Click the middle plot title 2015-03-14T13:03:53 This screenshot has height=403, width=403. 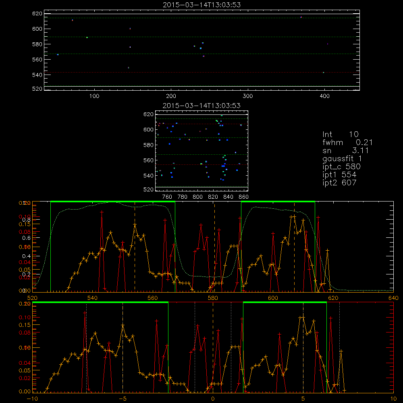pos(201,106)
